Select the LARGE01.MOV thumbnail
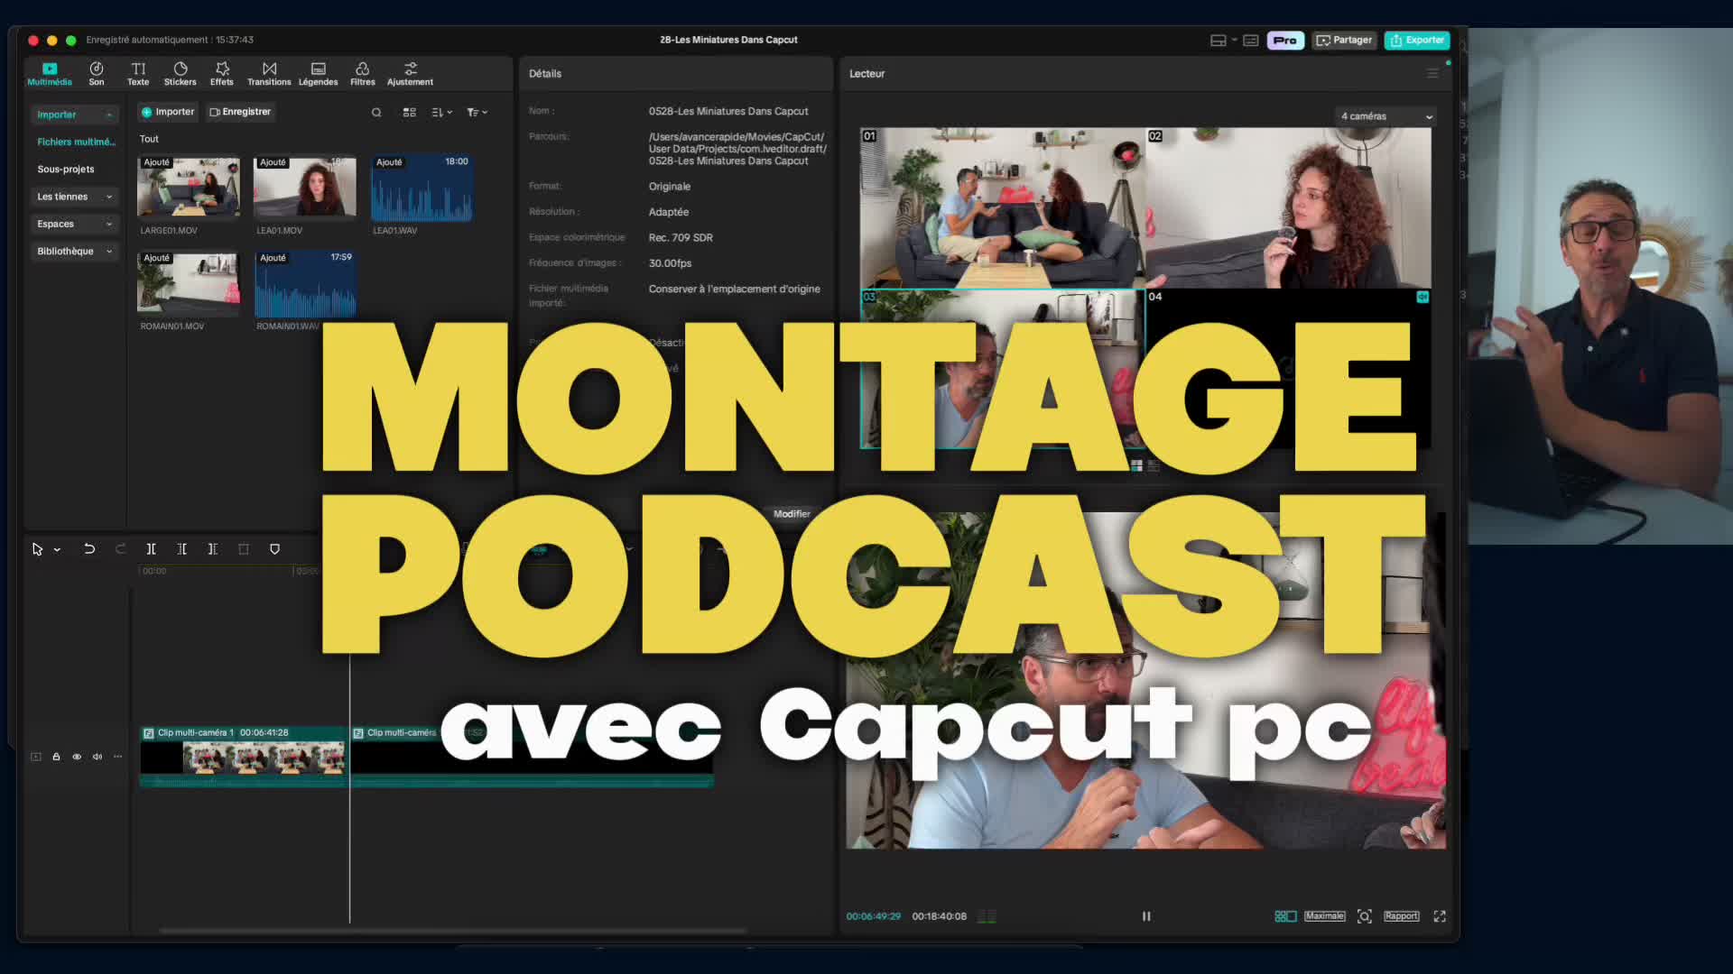 [189, 187]
